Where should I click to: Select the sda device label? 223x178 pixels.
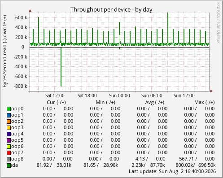tap(14, 165)
